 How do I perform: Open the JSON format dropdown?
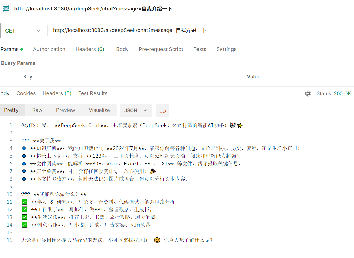[136, 110]
